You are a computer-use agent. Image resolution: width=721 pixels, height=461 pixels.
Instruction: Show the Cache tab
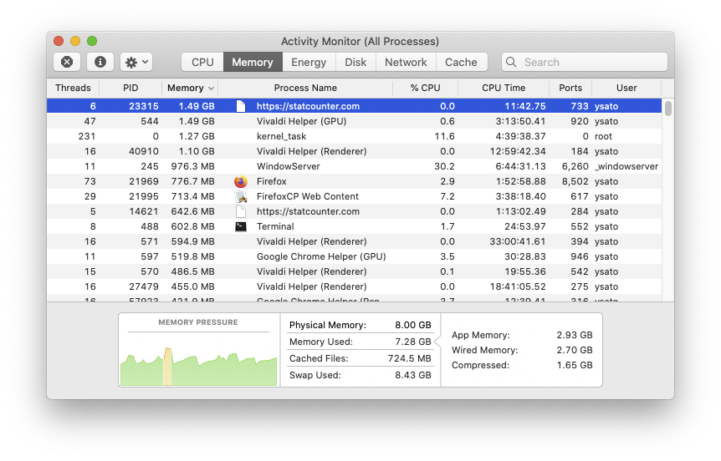pos(461,62)
